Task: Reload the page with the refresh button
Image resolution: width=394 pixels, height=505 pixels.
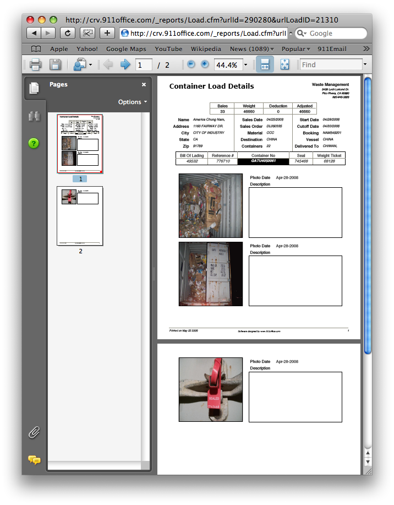Action: coord(68,33)
